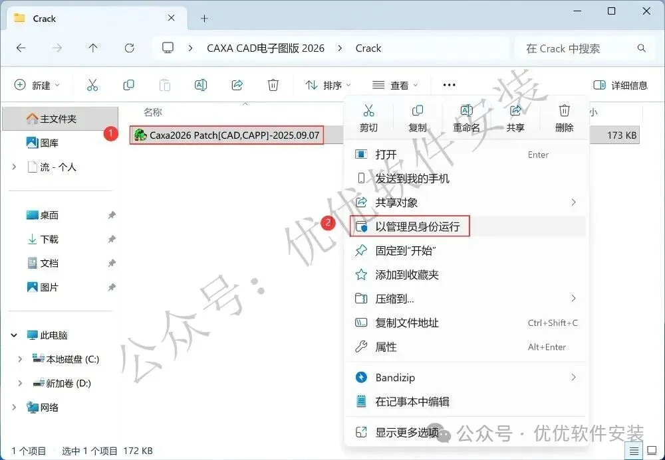Image resolution: width=665 pixels, height=460 pixels.
Task: Unpin 桌面 via its pin icon
Action: 112,215
